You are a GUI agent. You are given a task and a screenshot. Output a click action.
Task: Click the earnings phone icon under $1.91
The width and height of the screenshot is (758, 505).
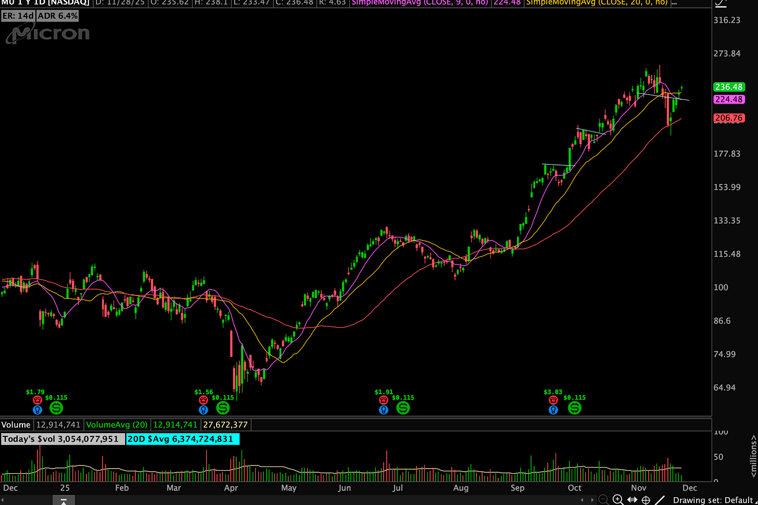pos(383,400)
